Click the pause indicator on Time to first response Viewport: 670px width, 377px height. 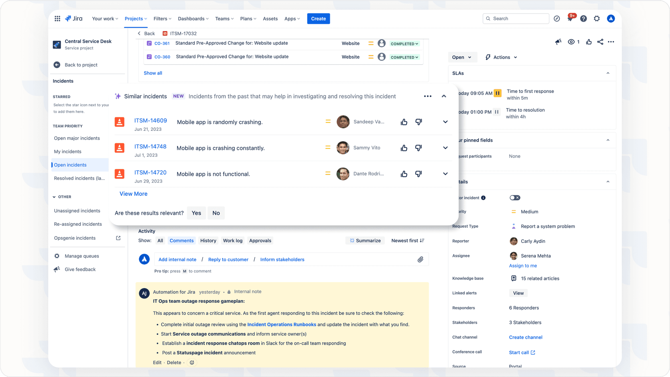point(497,93)
